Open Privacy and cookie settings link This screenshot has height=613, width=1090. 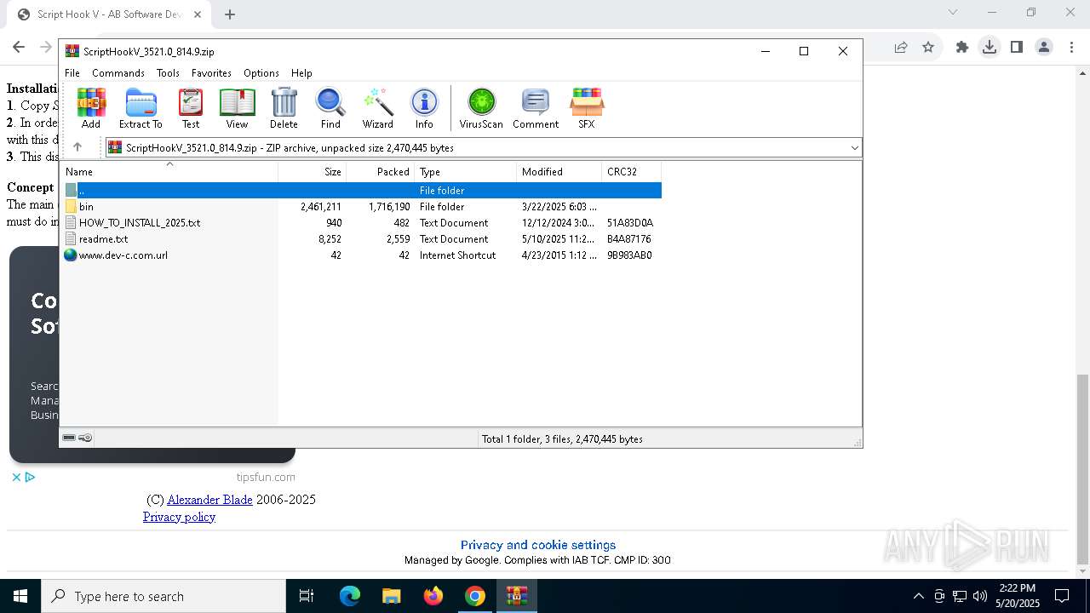538,545
